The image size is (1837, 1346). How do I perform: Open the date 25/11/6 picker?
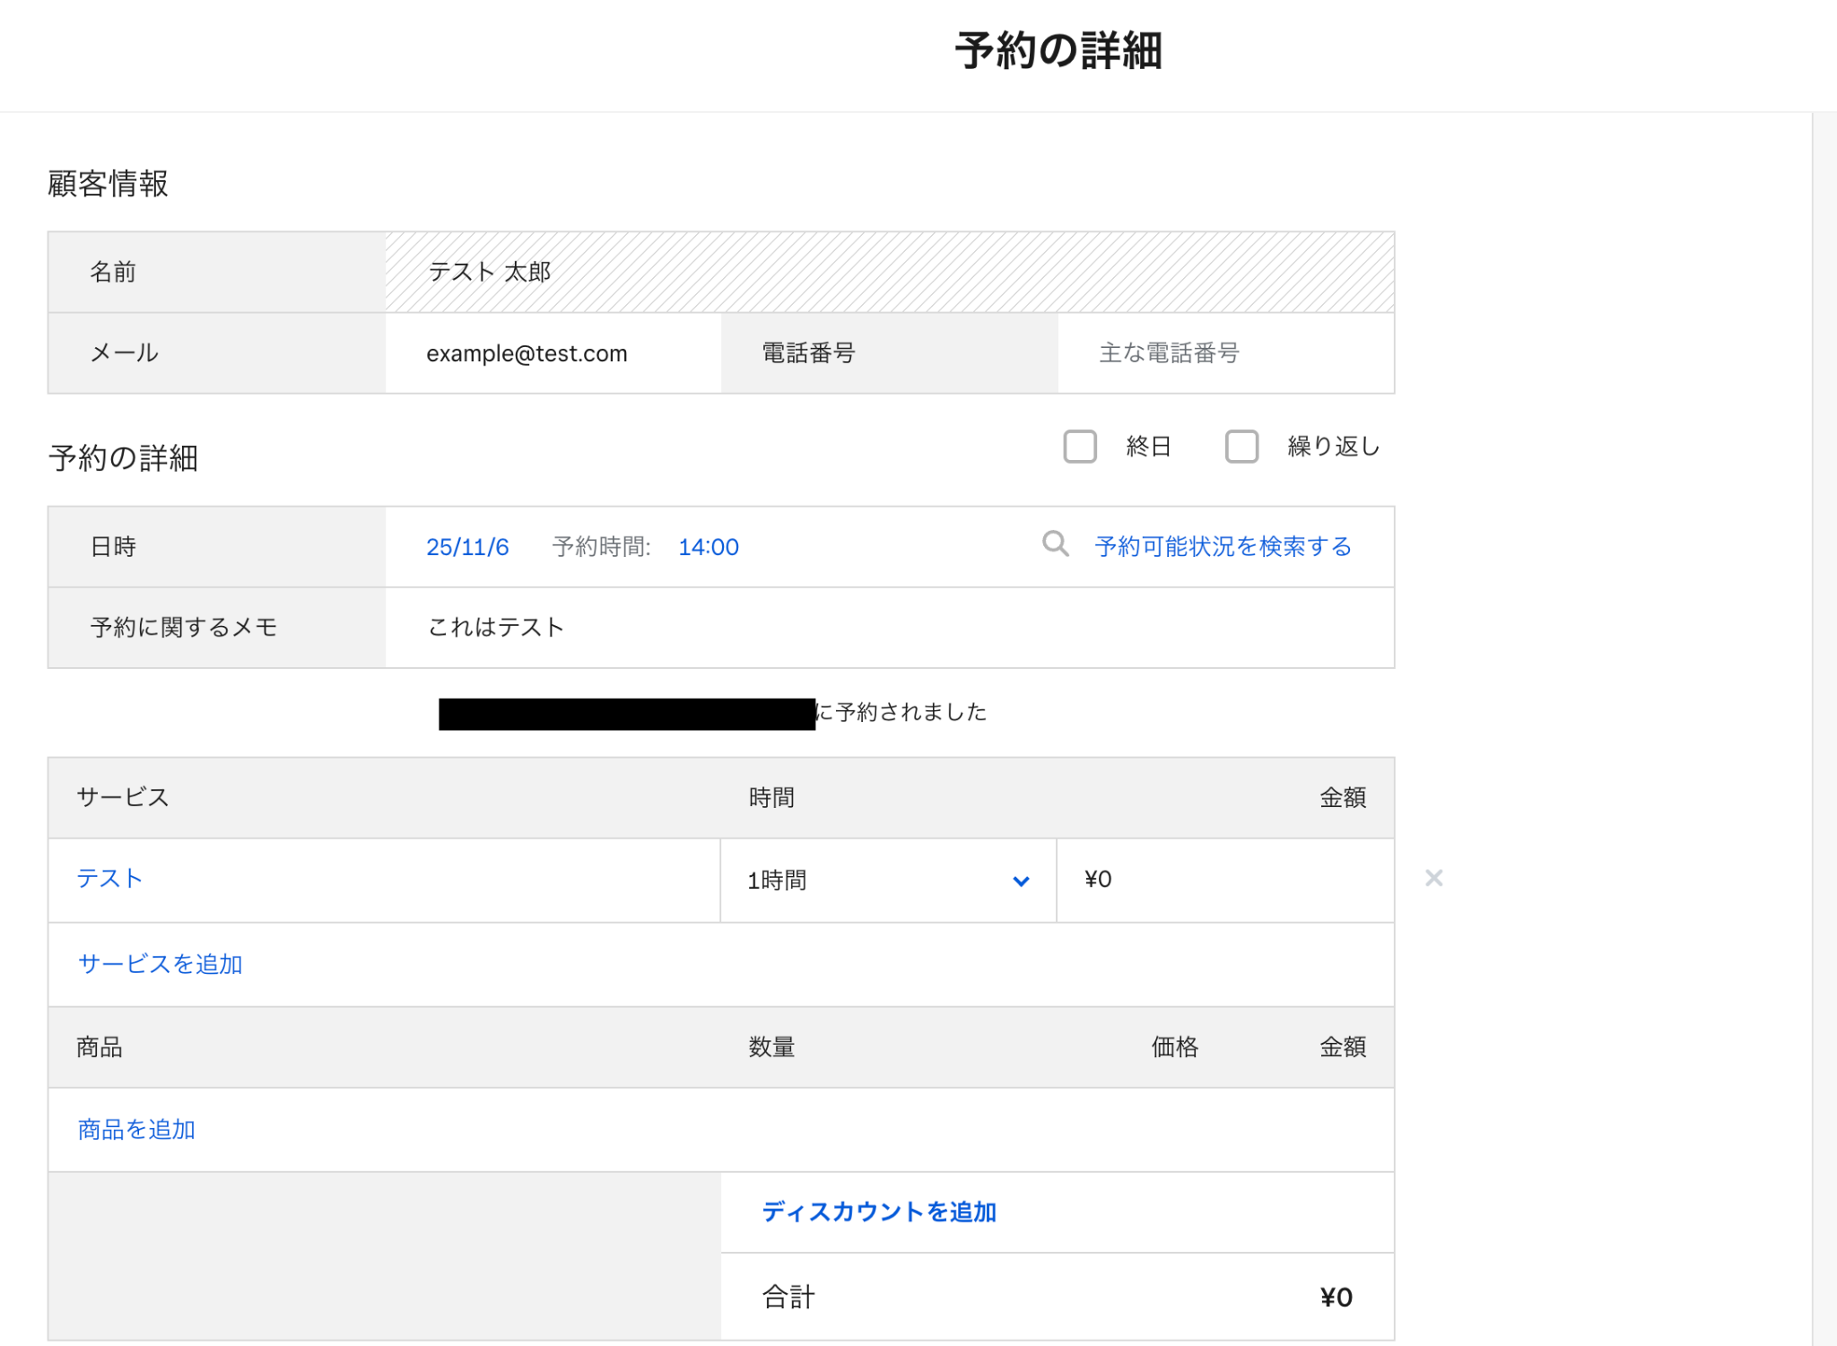pos(467,547)
